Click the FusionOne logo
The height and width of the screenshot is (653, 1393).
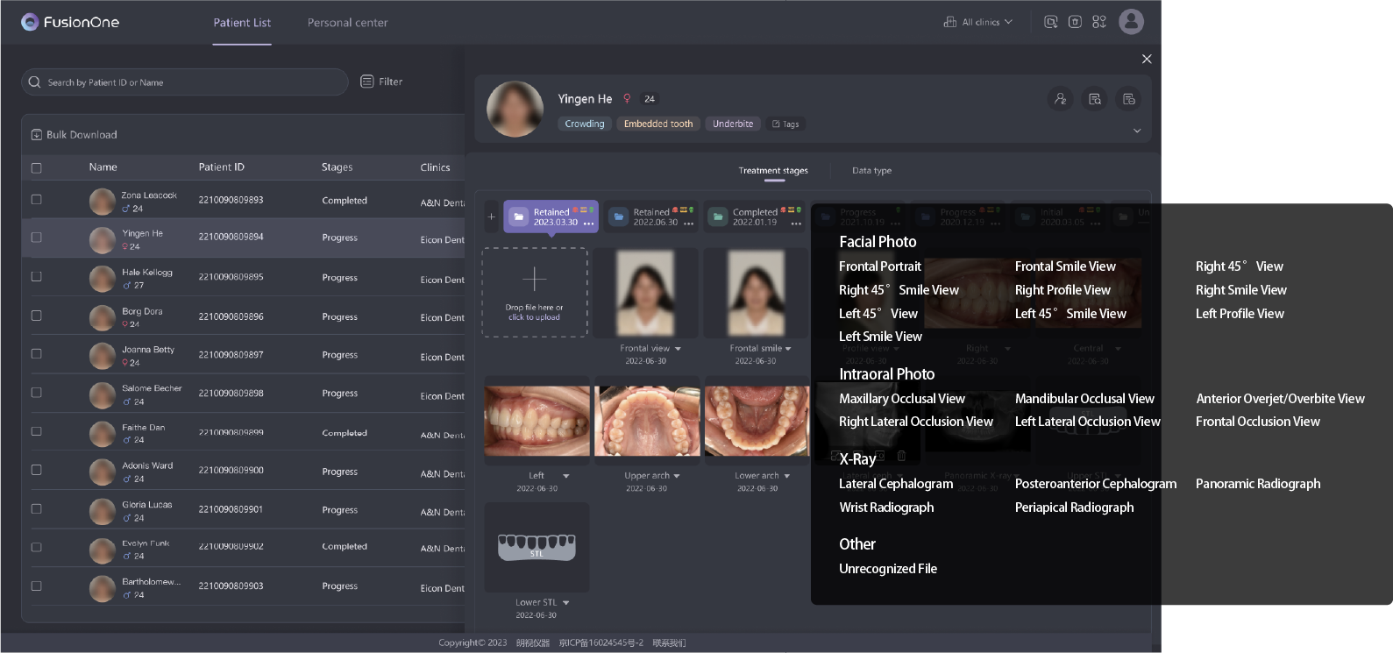[x=70, y=22]
